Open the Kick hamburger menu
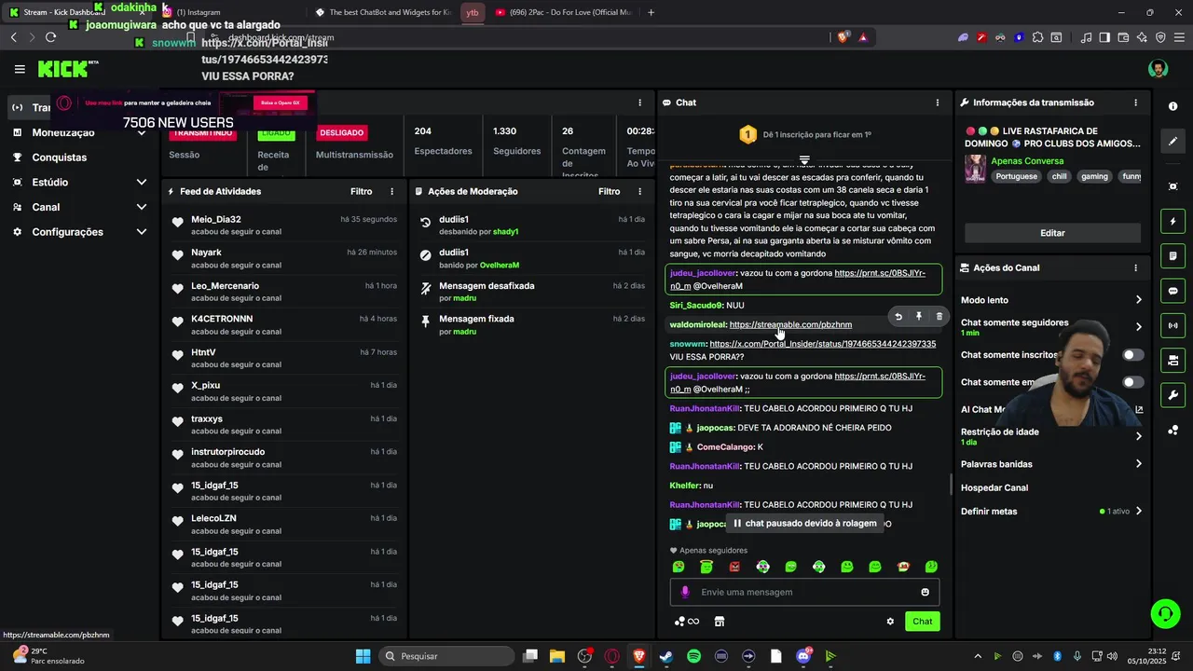Screen dimensions: 1193x671 coord(20,69)
